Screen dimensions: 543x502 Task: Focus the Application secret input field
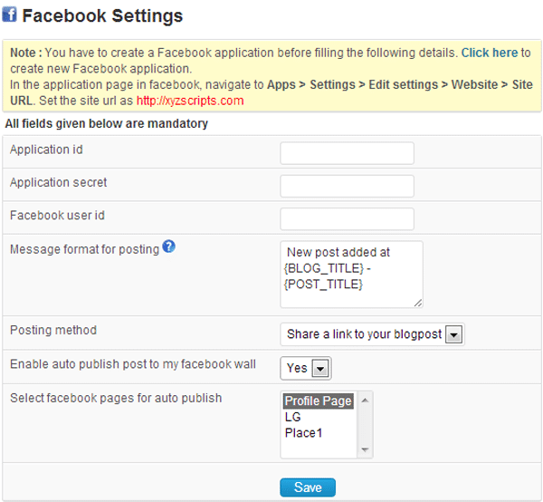click(x=347, y=186)
